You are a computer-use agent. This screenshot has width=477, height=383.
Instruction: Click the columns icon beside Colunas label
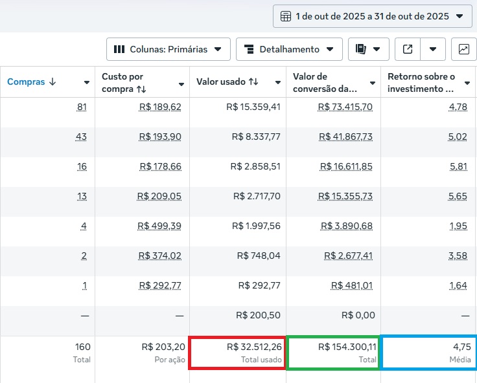(119, 49)
